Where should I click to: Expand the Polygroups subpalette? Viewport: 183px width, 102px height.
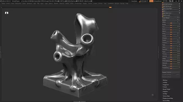point(166,85)
